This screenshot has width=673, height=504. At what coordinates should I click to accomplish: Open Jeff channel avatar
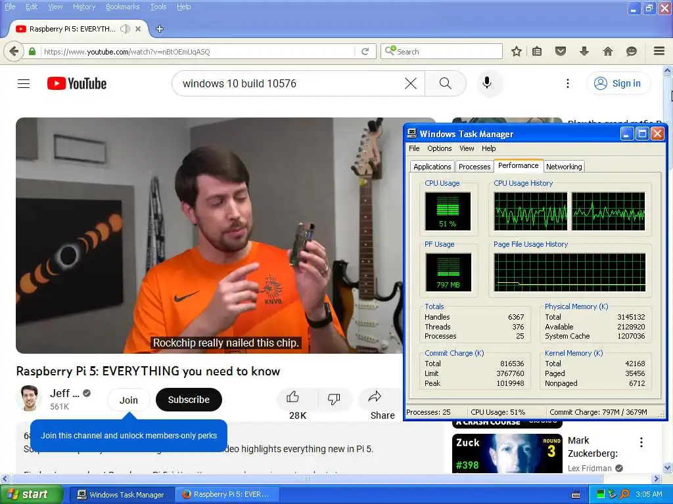coord(29,398)
